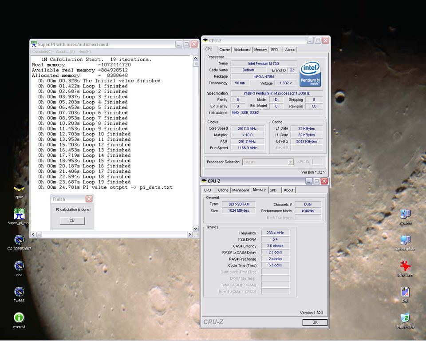This screenshot has width=426, height=341.
Task: Click OK in the Finish dialog
Action: tap(72, 221)
